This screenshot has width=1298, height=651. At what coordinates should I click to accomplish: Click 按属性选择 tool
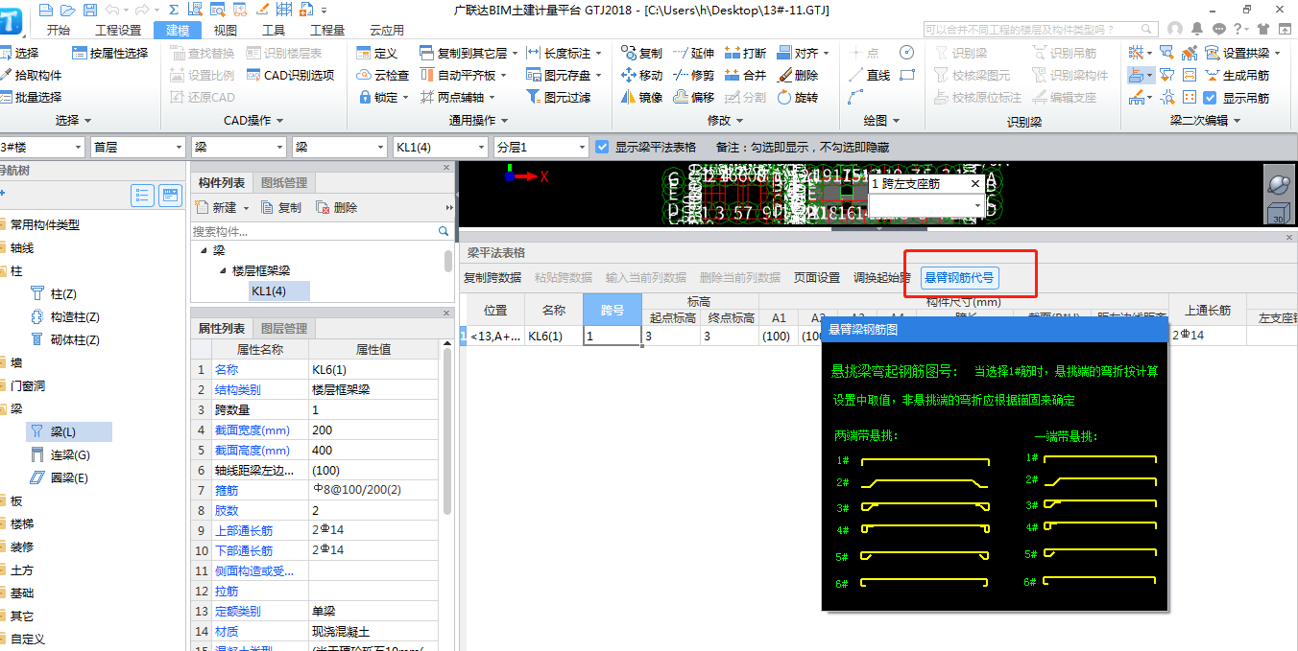point(110,53)
